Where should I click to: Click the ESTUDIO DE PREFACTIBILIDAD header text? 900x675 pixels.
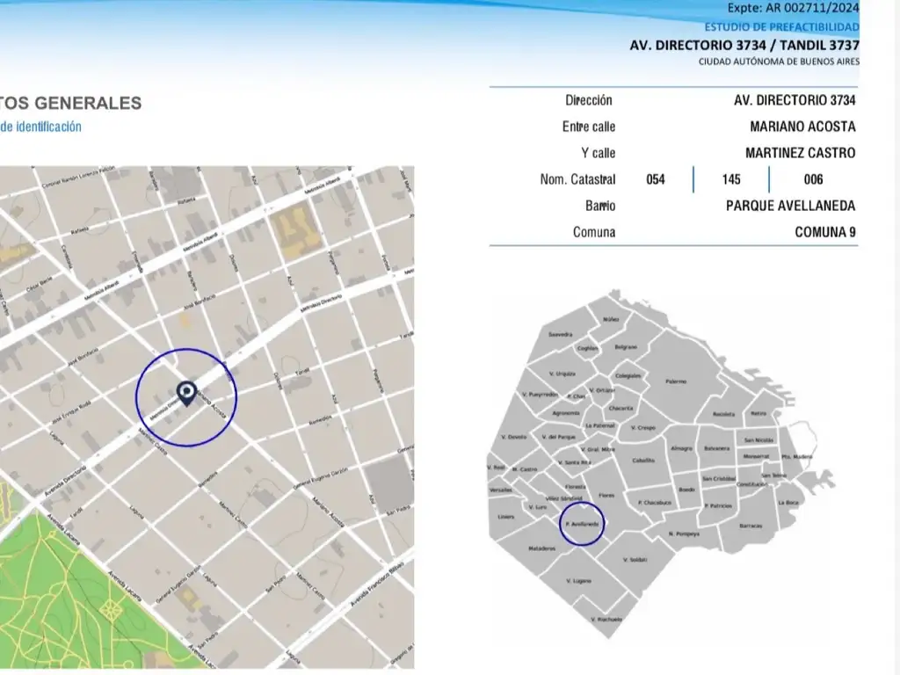781,27
